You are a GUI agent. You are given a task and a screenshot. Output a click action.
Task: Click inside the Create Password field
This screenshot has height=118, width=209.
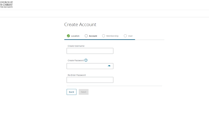click(x=87, y=66)
